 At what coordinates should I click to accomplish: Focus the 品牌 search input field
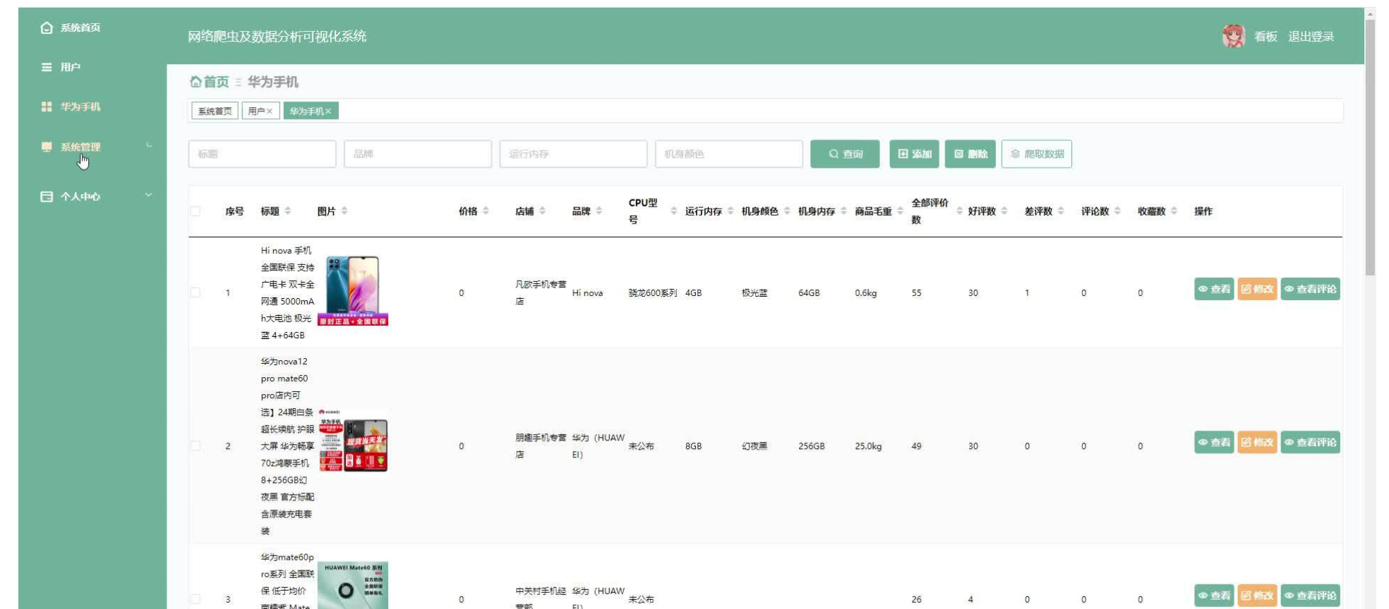[418, 154]
